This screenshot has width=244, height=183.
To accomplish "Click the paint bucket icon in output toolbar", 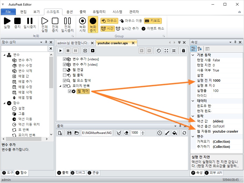I will tap(175, 133).
